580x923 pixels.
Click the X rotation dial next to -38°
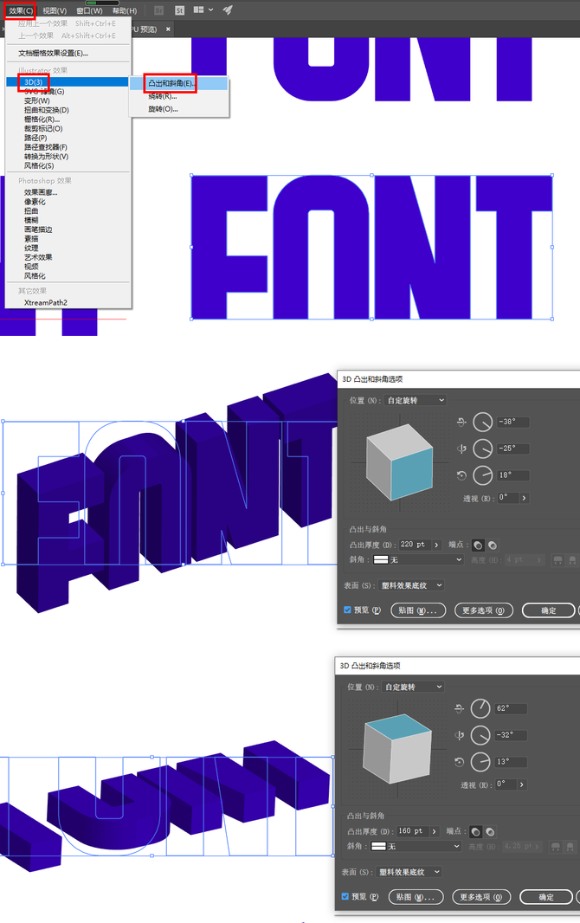pyautogui.click(x=483, y=422)
